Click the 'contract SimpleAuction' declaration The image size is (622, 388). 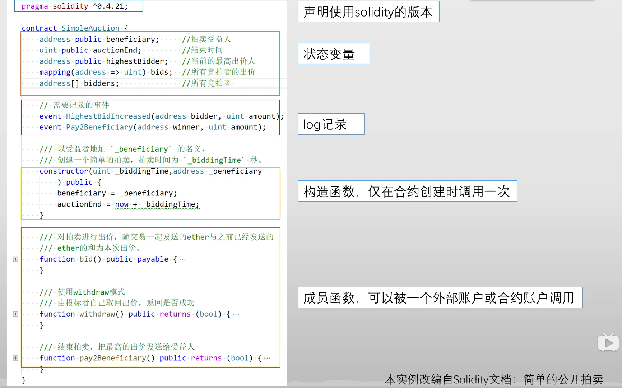[x=70, y=28]
